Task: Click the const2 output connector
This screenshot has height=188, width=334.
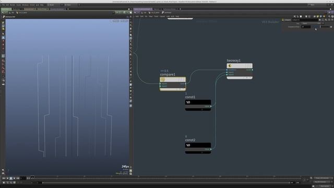Action: tap(211, 149)
